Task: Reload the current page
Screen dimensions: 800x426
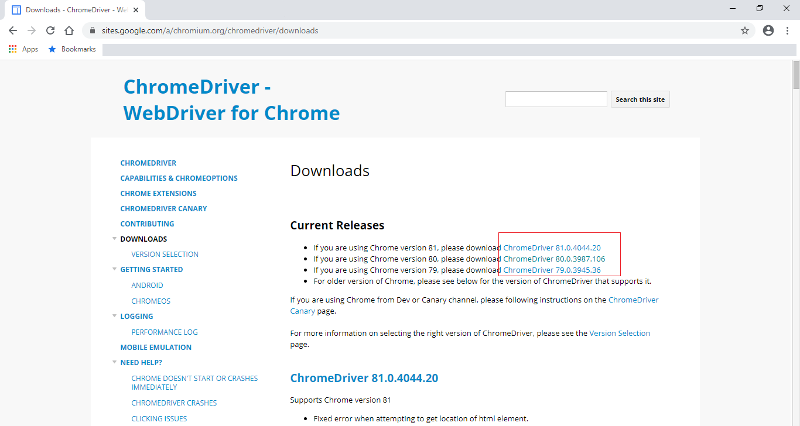Action: click(x=50, y=30)
